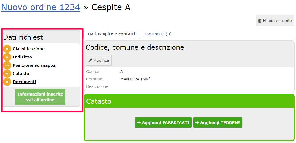
Task: Go to the Indirizzo required-data link
Action: click(22, 57)
